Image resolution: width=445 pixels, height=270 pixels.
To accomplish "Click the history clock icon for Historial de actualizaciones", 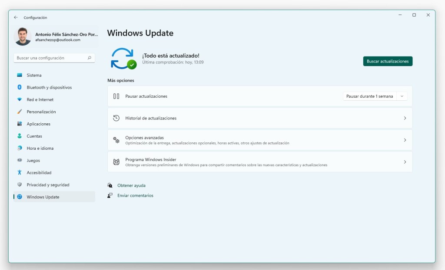I will (116, 118).
